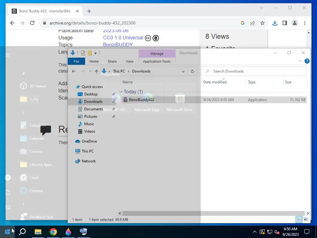The width and height of the screenshot is (317, 238).
Task: Click the New folder icon in Explorer quick toolbar
Action: pyautogui.click(x=90, y=53)
